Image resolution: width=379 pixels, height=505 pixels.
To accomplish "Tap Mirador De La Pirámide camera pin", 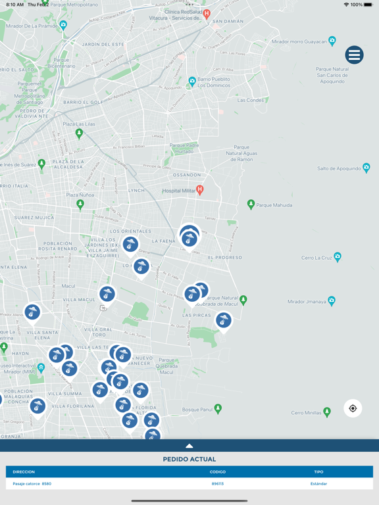I will [x=63, y=25].
